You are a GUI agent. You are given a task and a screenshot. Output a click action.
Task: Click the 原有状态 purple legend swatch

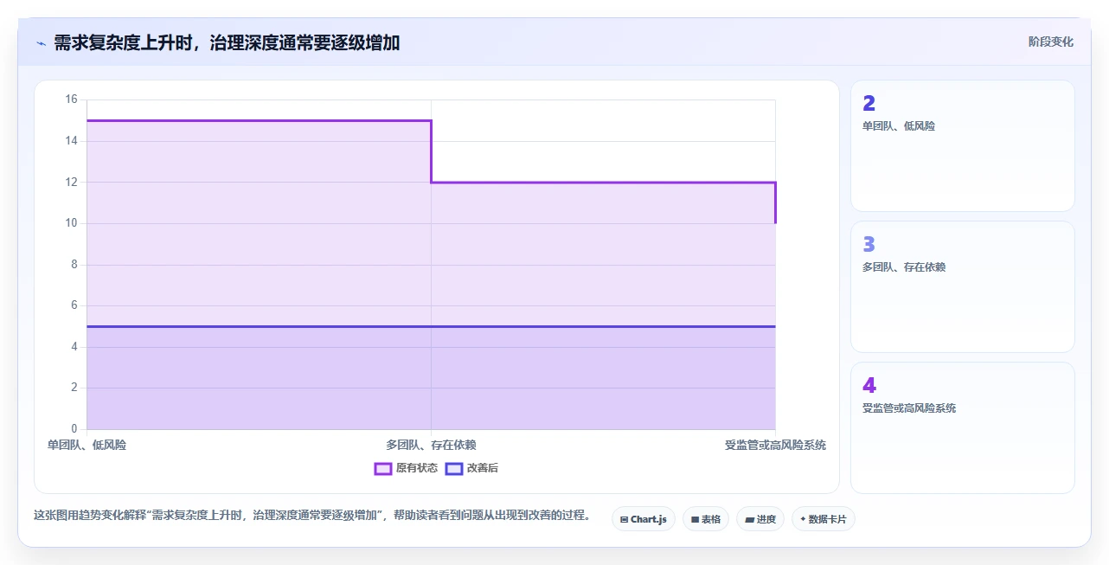tap(383, 468)
